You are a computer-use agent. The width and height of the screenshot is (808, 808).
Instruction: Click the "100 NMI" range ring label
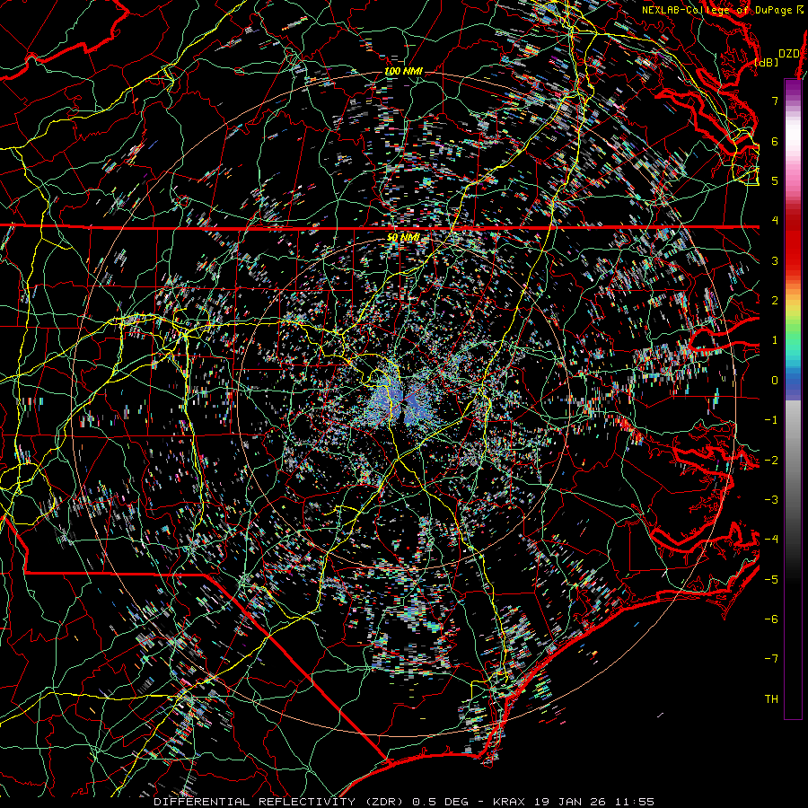403,71
